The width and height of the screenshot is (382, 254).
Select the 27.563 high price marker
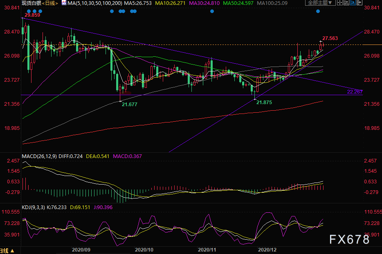click(330, 38)
